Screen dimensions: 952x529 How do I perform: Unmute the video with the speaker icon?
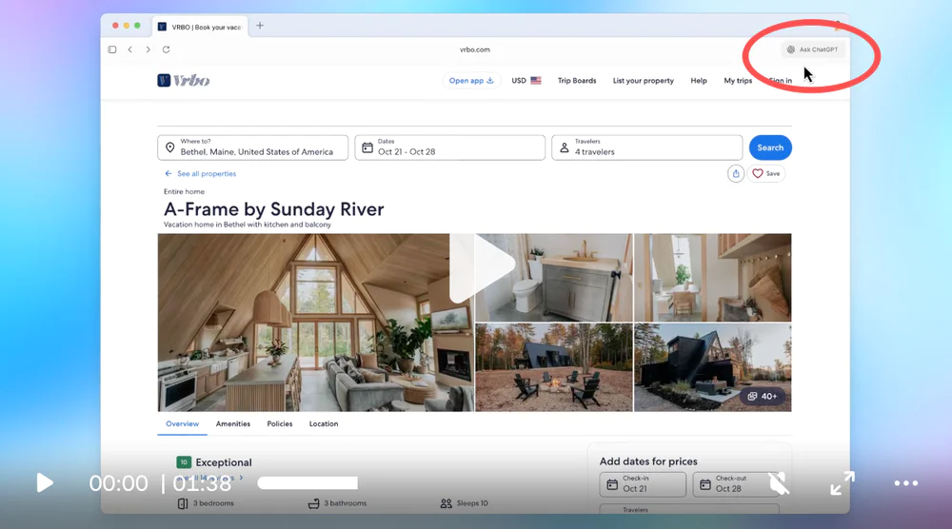point(779,483)
